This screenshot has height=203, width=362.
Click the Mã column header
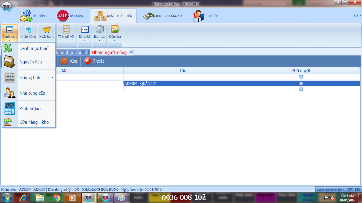click(x=65, y=71)
